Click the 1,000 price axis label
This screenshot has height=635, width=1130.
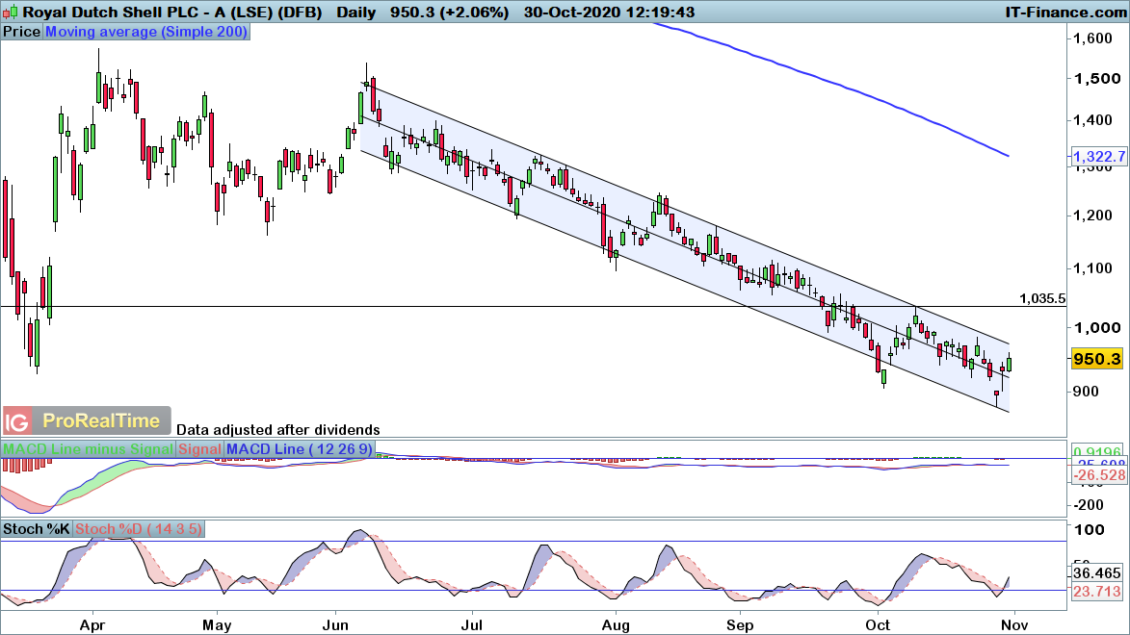[1097, 327]
